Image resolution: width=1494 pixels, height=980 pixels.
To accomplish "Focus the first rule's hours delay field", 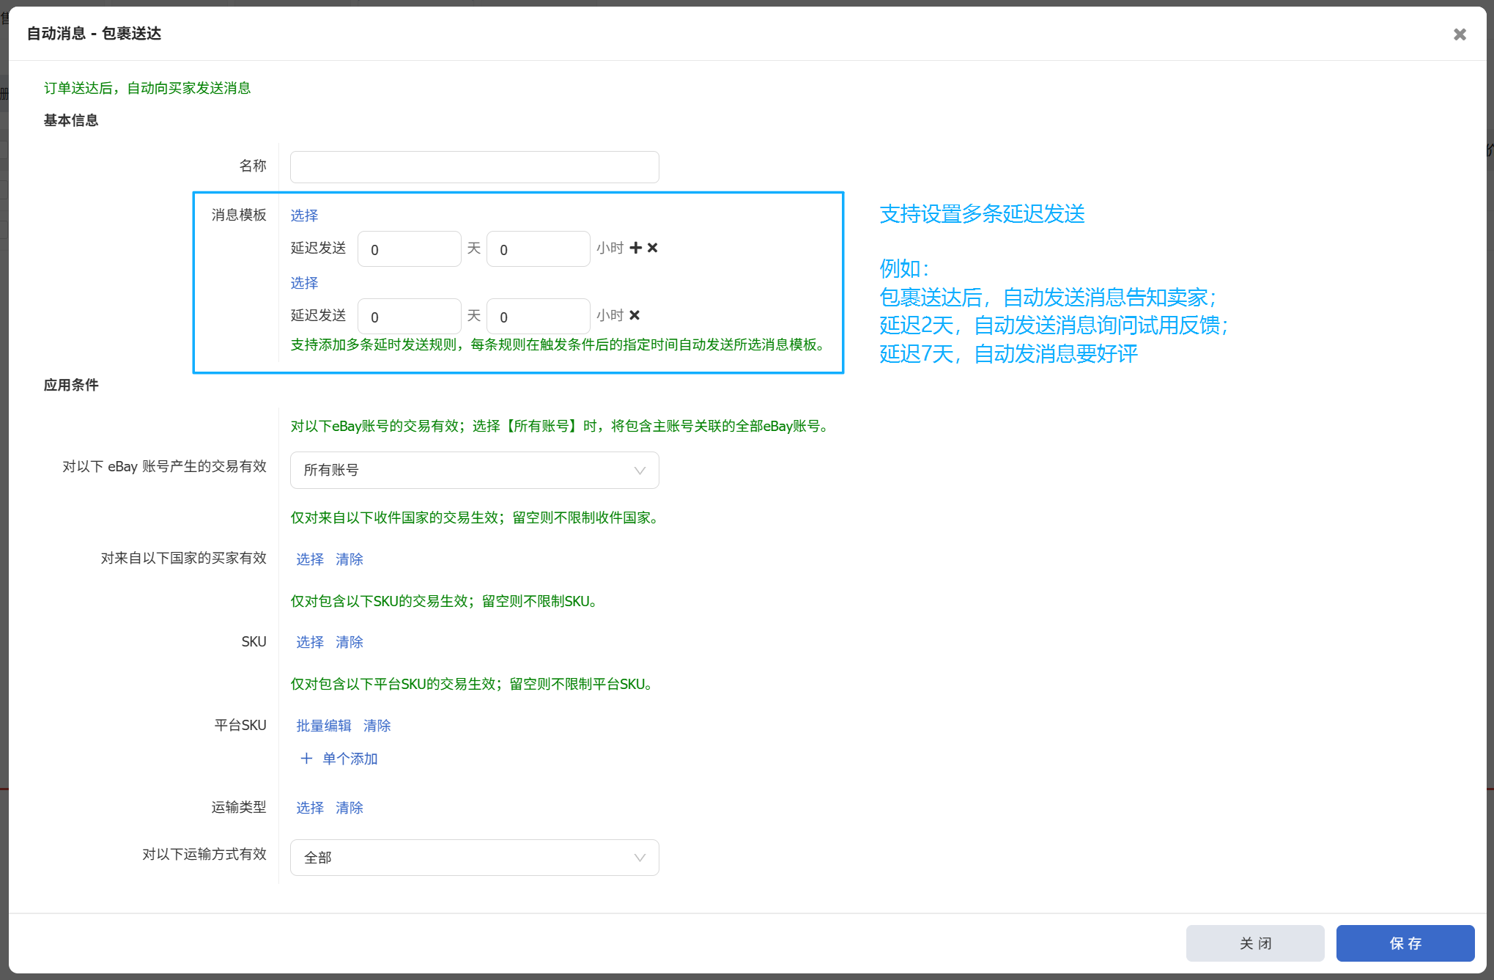I will pyautogui.click(x=538, y=249).
